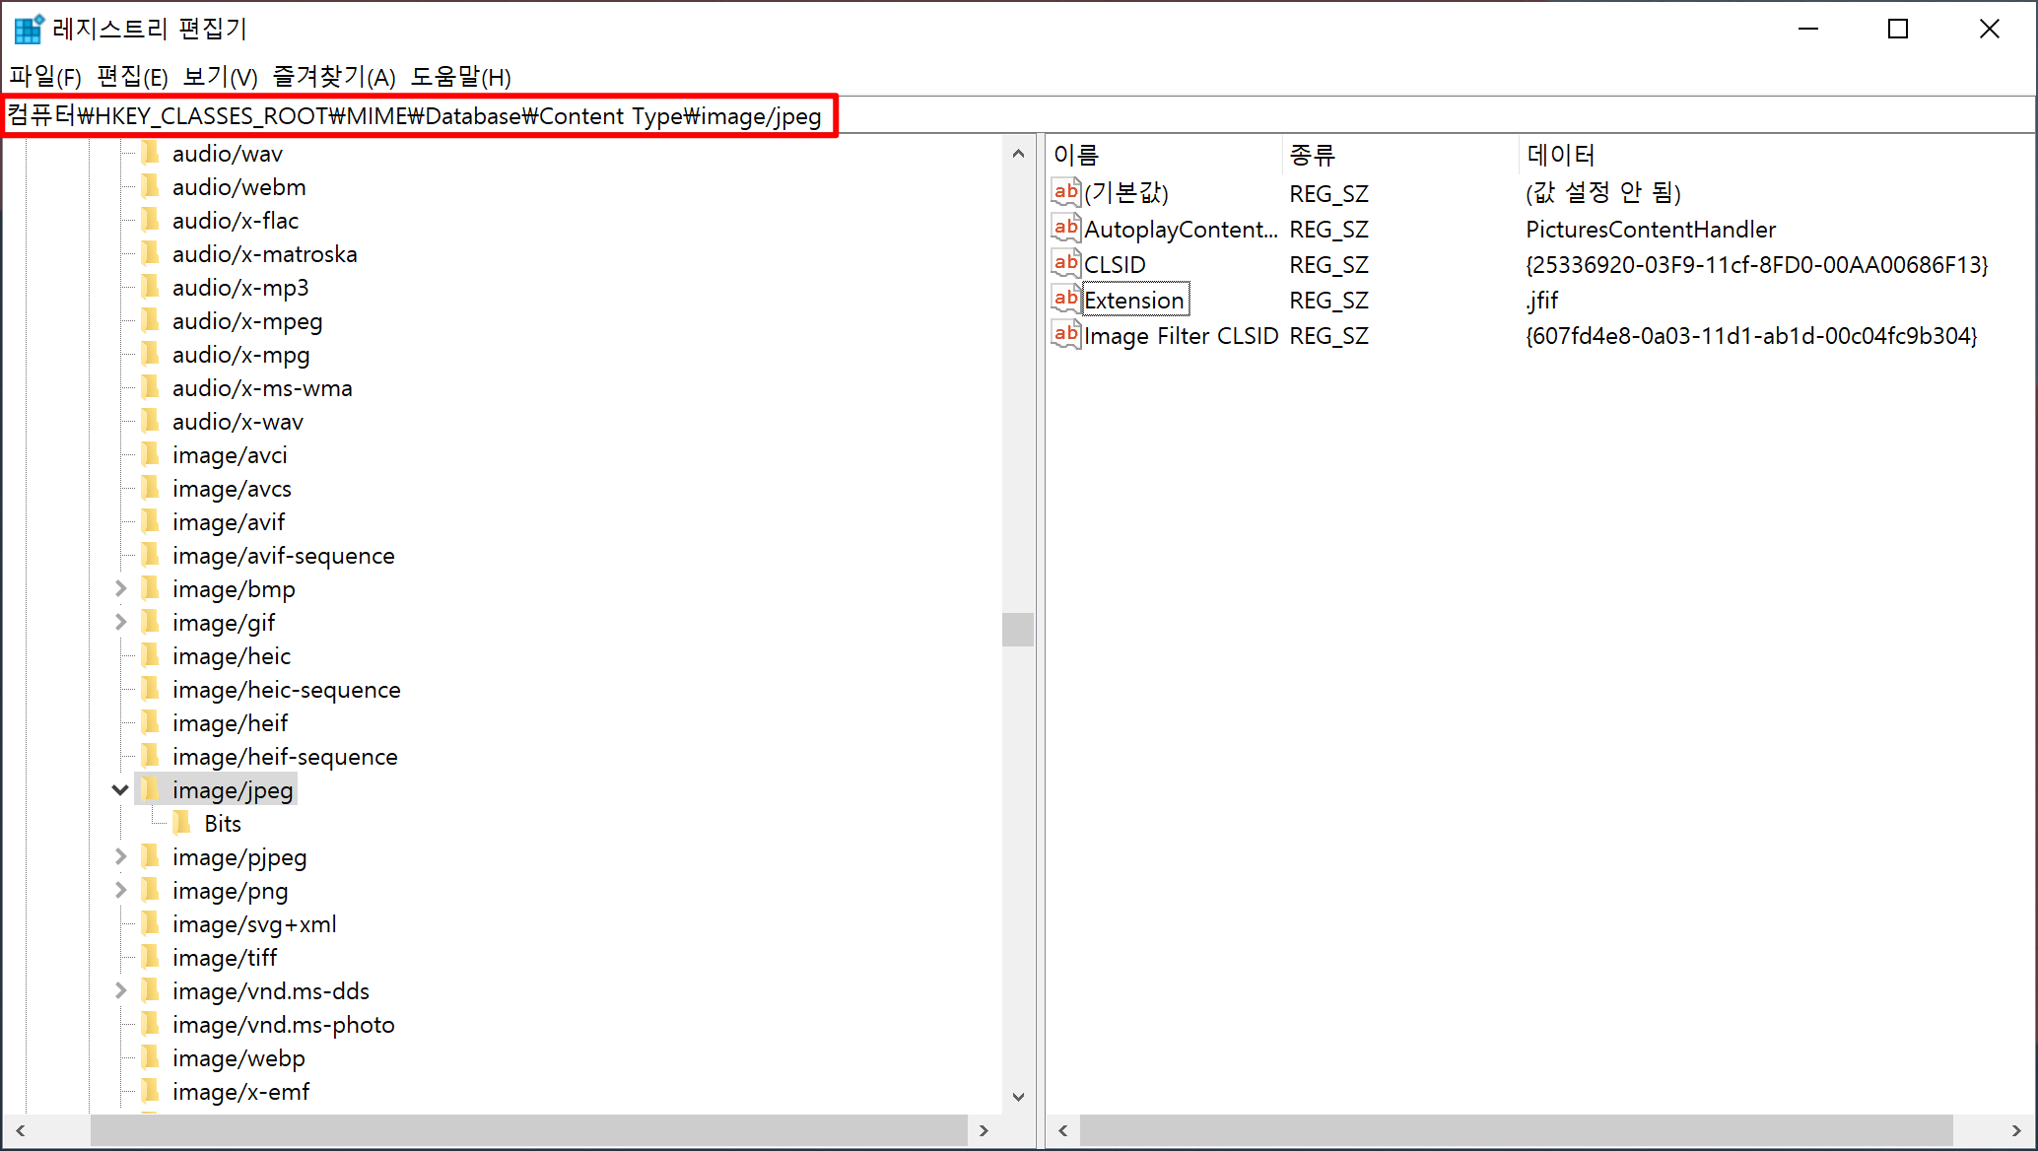Select the image/gif key in the tree
The height and width of the screenshot is (1151, 2038).
pos(223,623)
